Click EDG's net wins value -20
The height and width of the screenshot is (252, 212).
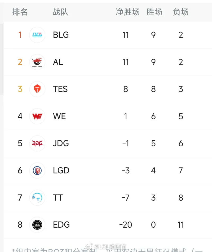[126, 225]
